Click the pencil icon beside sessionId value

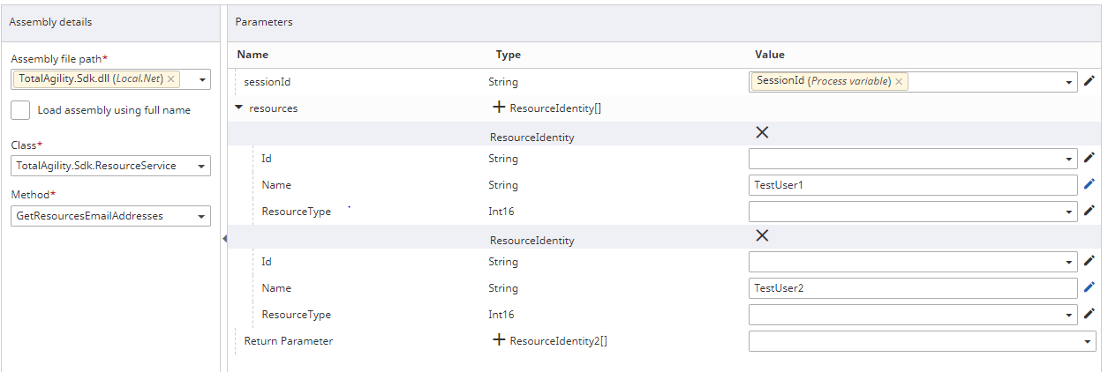tap(1089, 81)
